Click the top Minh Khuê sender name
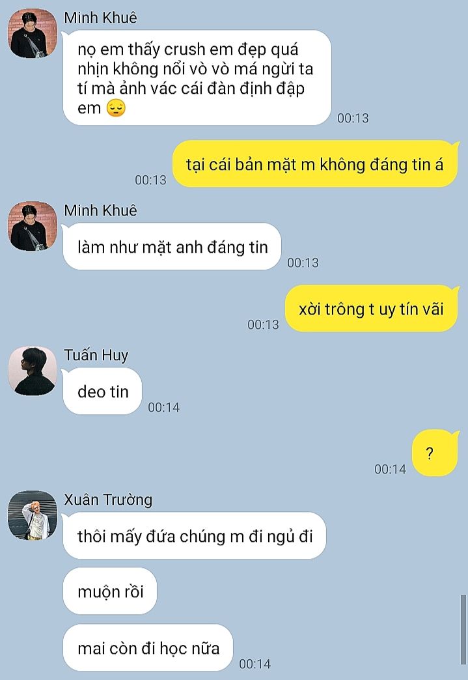 coord(100,18)
